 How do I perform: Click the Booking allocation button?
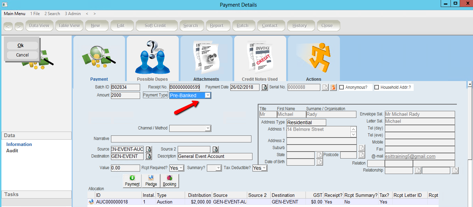[170, 181]
